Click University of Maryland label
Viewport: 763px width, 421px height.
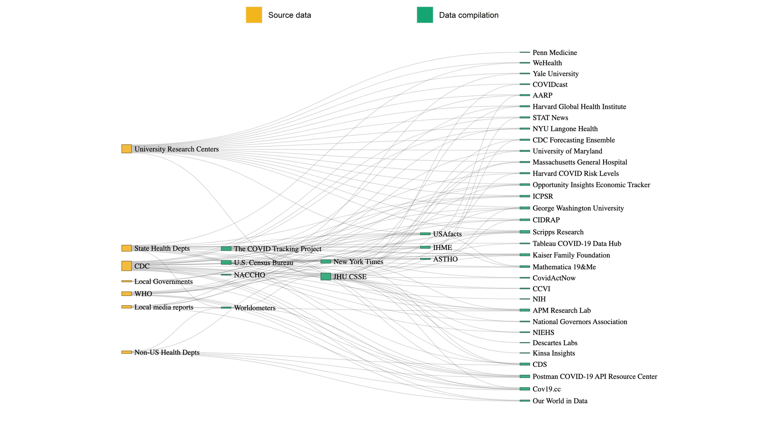click(567, 151)
